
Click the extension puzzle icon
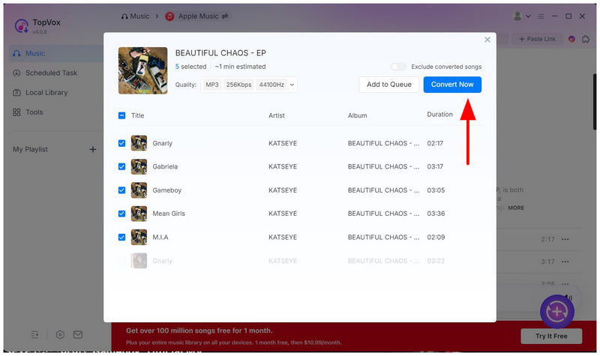pyautogui.click(x=586, y=39)
